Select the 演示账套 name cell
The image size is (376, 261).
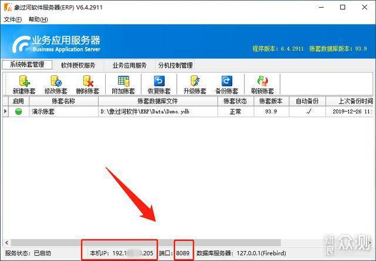[x=63, y=112]
